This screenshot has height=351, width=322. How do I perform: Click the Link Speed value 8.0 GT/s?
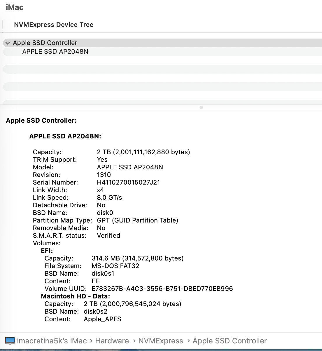[109, 198]
